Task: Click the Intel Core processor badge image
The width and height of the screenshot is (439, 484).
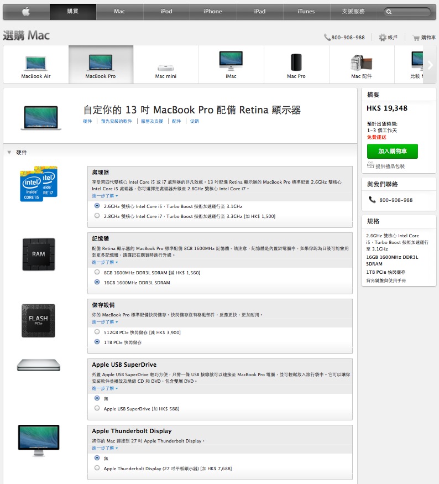Action: [39, 184]
